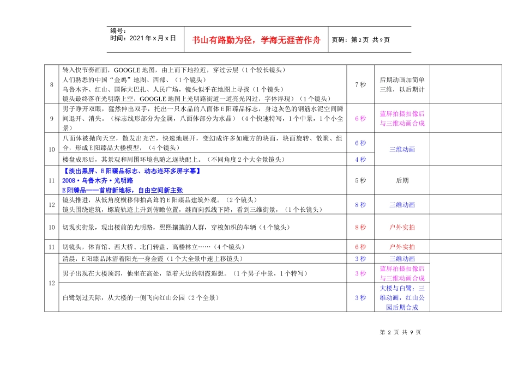518x366 pixels.
Task: Click row number "8" cell
Action: (x=52, y=84)
